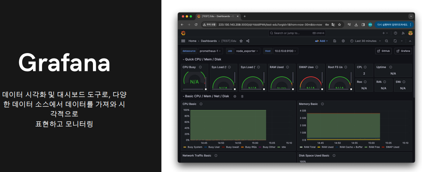The image size is (422, 172).
Task: Share the dashboard via share icon
Action: (248, 41)
